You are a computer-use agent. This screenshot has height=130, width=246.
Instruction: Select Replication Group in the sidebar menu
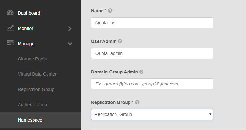click(x=36, y=89)
